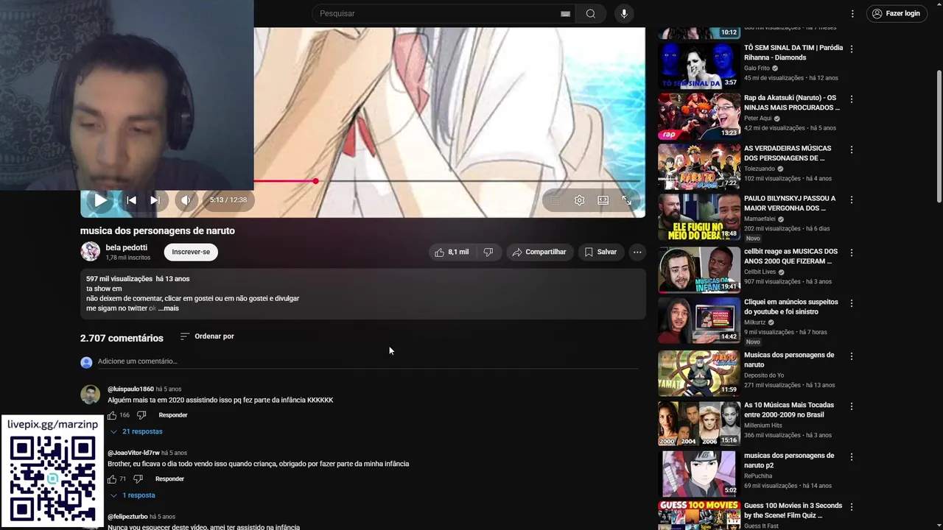Open bela pedotti channel avatar
943x530 pixels.
tap(90, 252)
